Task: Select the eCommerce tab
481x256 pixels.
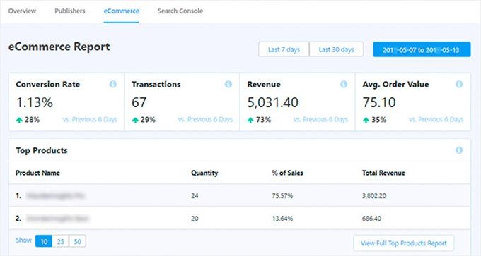Action: point(121,11)
